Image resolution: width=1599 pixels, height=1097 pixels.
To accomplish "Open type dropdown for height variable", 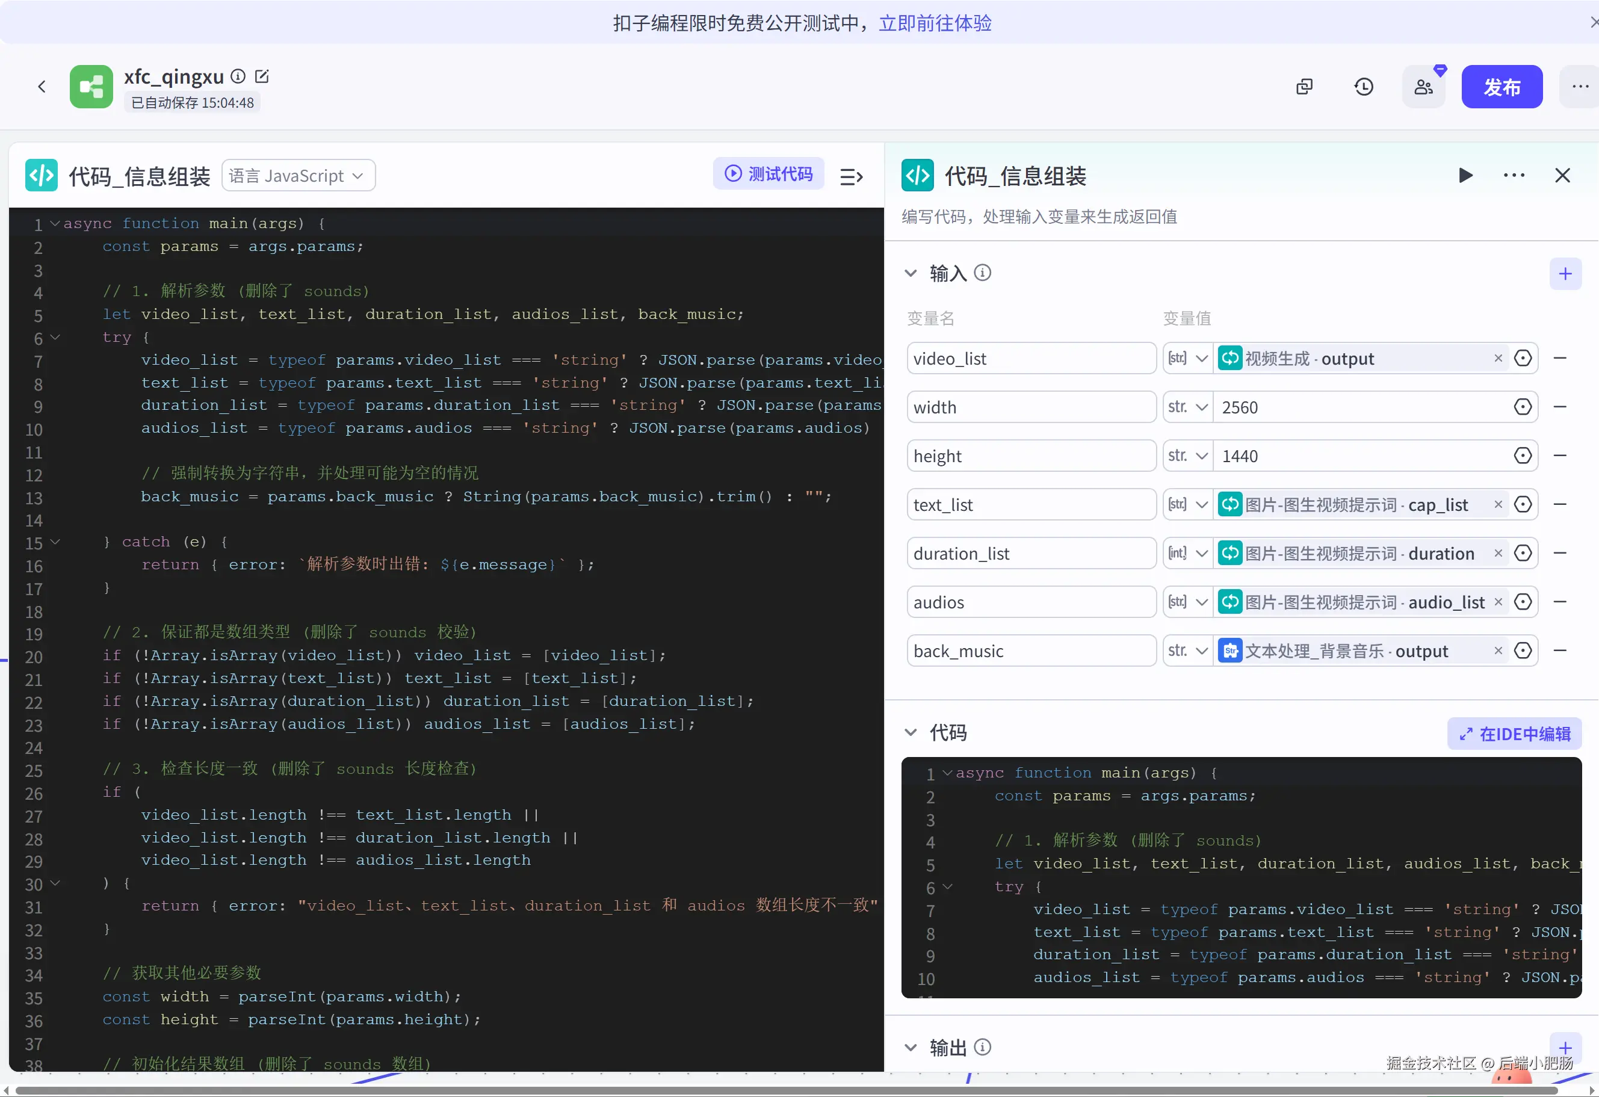I will click(x=1187, y=456).
